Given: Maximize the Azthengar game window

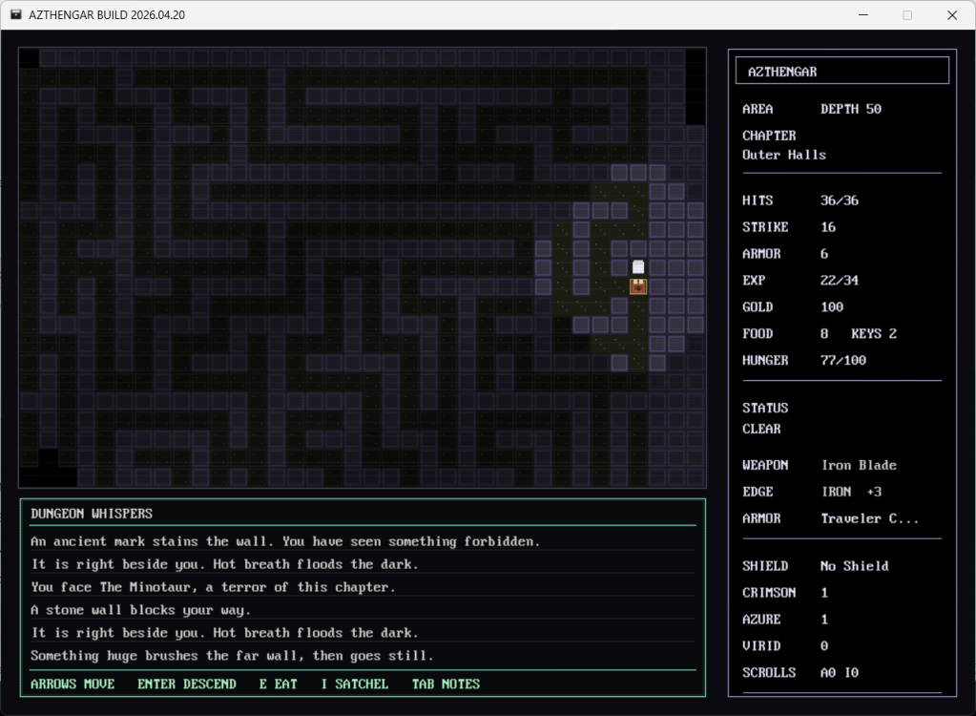Looking at the screenshot, I should point(907,15).
